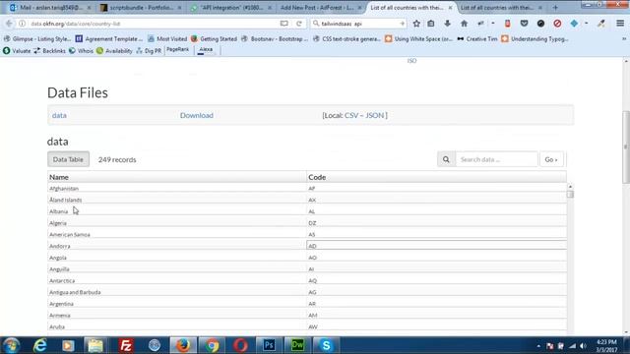The image size is (630, 354).
Task: Open Opera browser from the taskbar
Action: 240,345
